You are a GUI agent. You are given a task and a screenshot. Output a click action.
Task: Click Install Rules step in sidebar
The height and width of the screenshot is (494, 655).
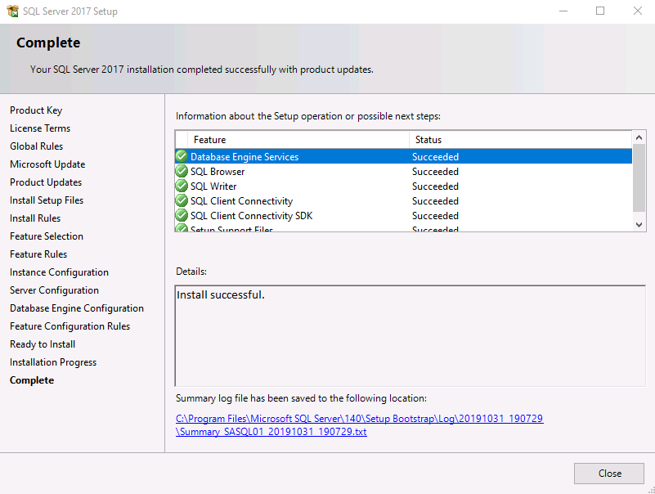coord(35,218)
